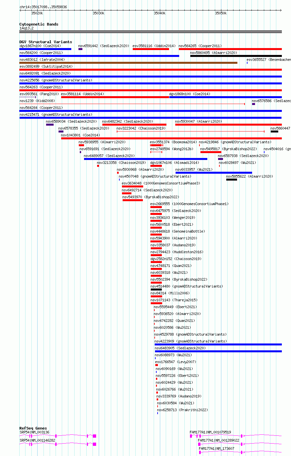The image size is (291, 456).
Task: Open variant nsv6483905 (Sedlazeck2020)
Action: pos(218,351)
